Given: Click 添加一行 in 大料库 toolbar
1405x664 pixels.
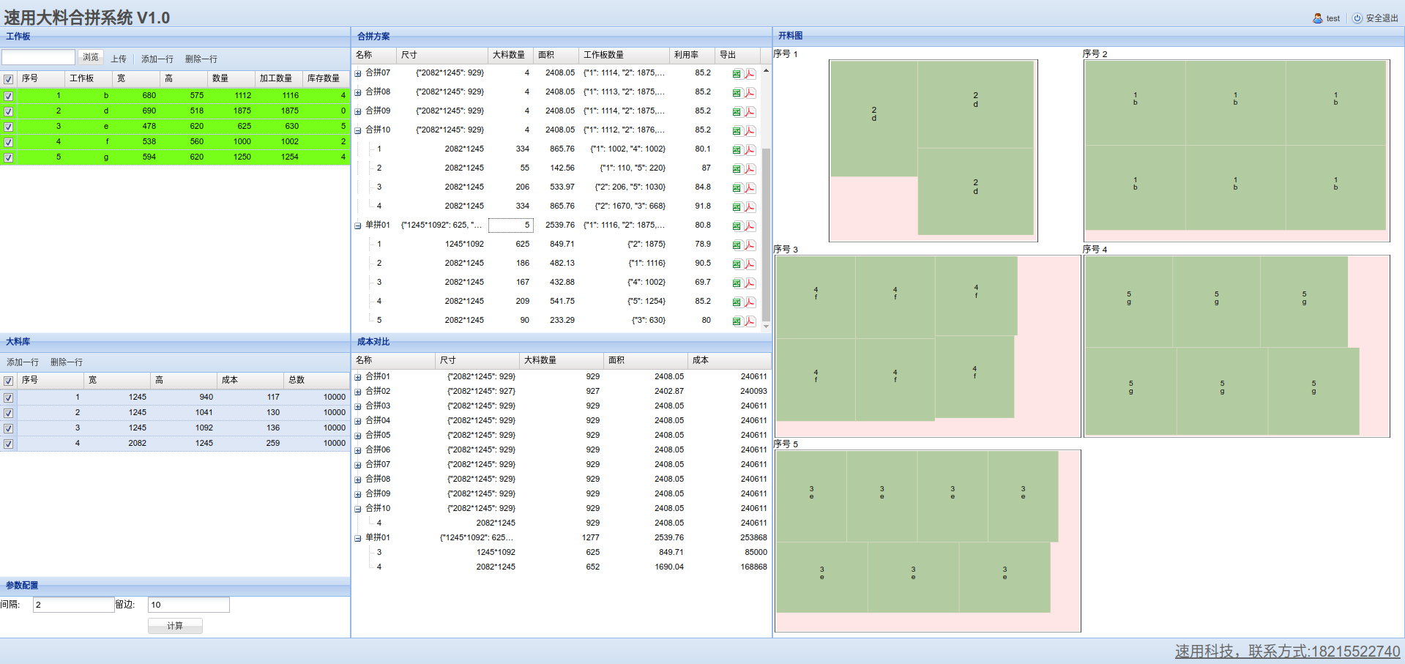Looking at the screenshot, I should tap(23, 362).
